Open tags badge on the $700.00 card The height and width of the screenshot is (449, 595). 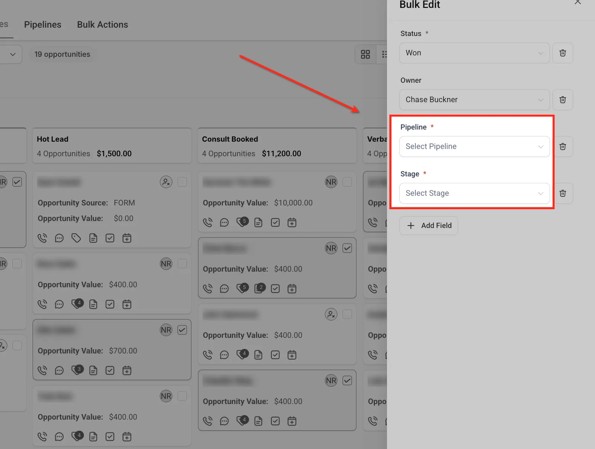click(x=77, y=369)
